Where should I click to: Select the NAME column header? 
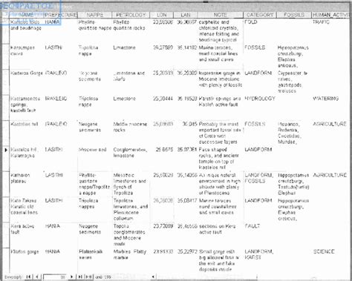point(26,15)
